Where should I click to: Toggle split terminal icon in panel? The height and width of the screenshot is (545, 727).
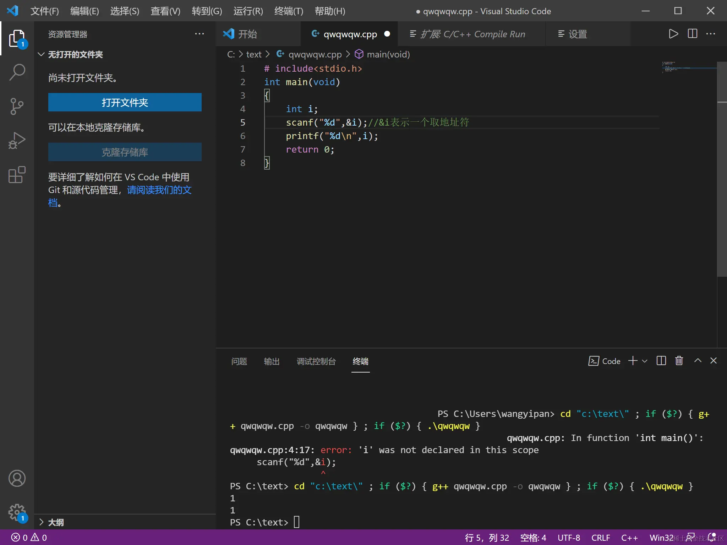[x=661, y=361]
